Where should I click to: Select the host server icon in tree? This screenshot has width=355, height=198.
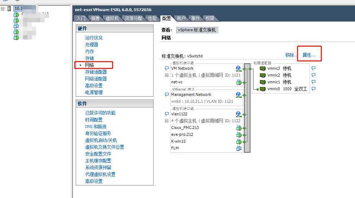click(x=9, y=9)
